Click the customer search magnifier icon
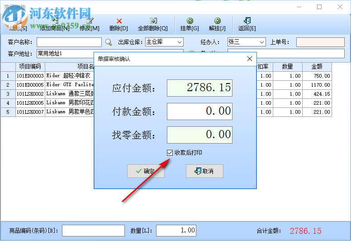Screen dimensions: 351x241 [109, 42]
